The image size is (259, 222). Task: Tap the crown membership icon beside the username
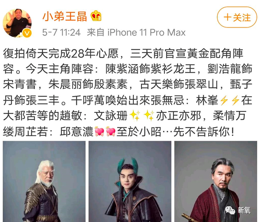(96, 16)
